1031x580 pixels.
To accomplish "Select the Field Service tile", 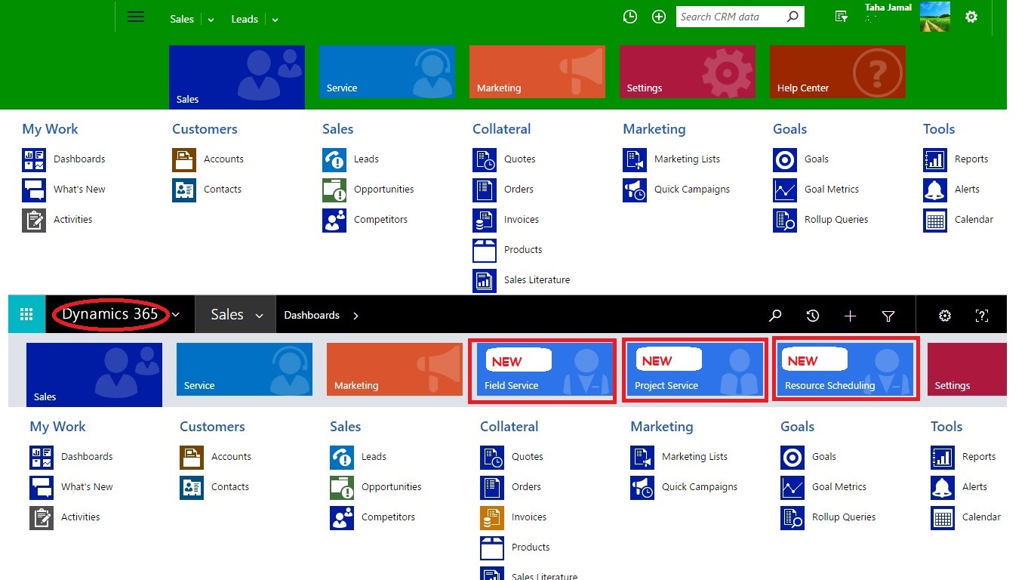I will point(542,370).
